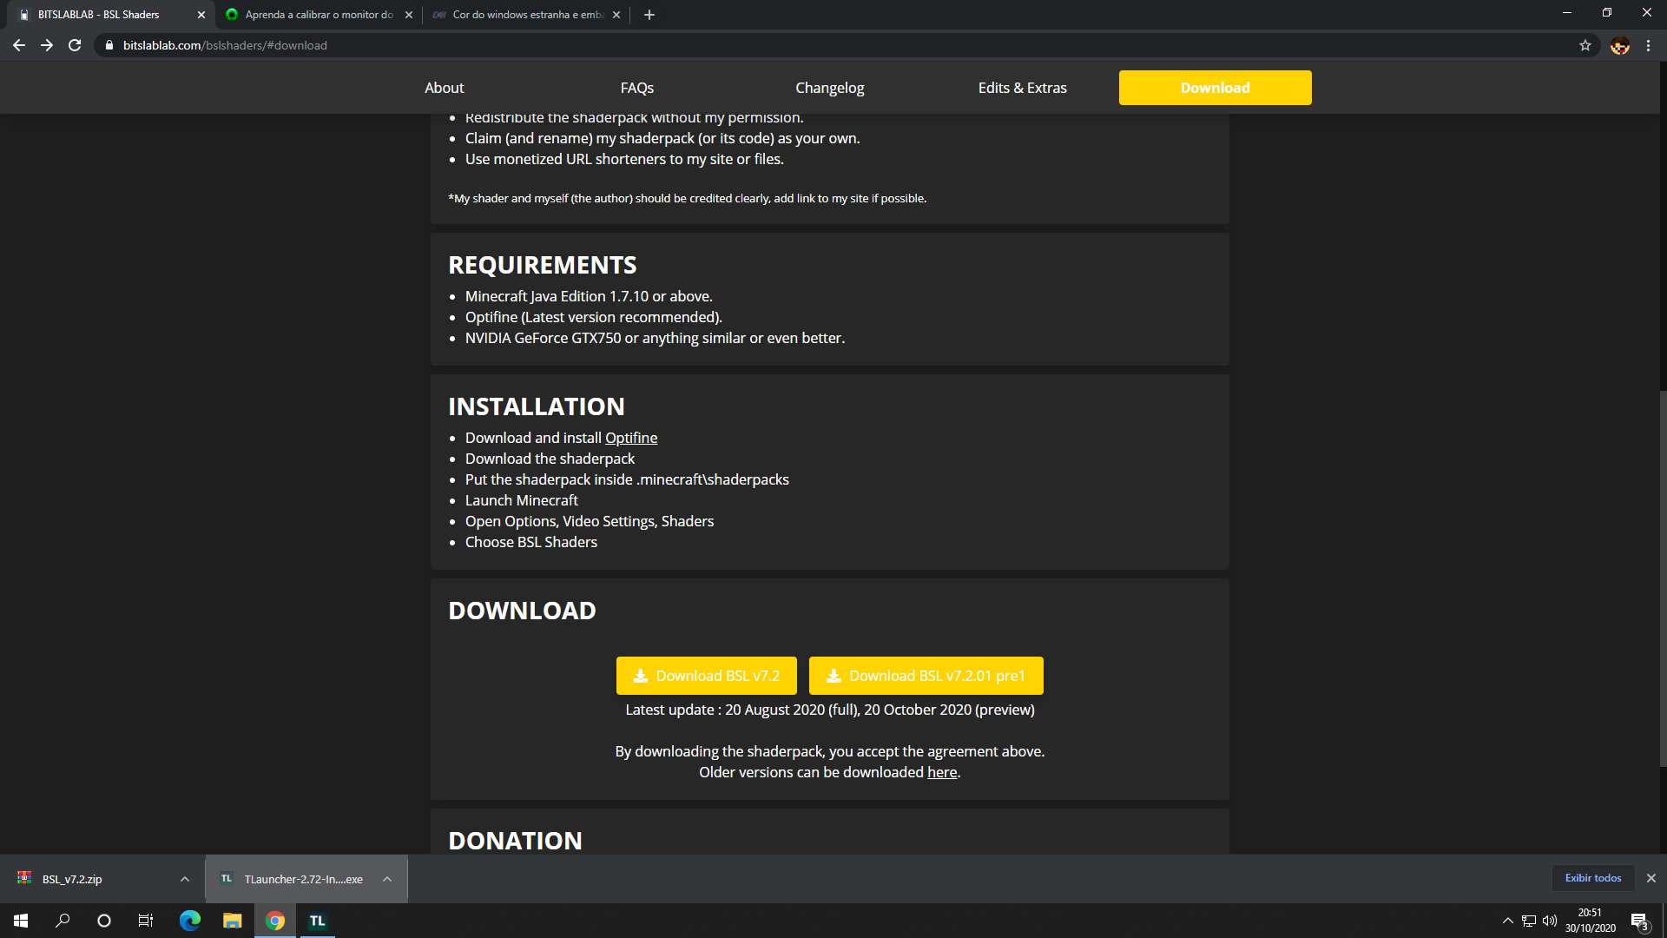Launch Microsoft Edge from taskbar
This screenshot has width=1667, height=938.
point(190,921)
